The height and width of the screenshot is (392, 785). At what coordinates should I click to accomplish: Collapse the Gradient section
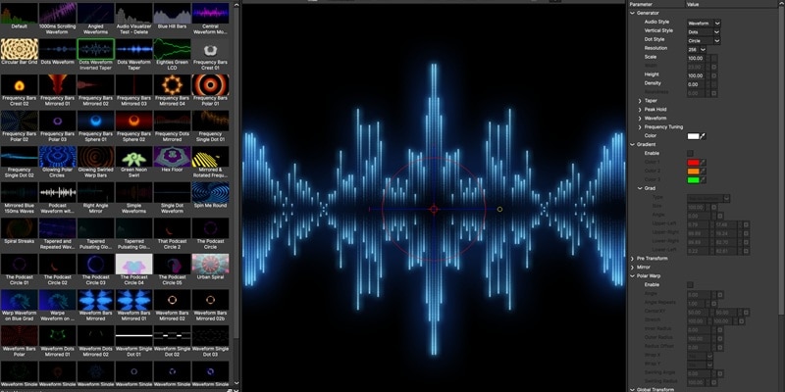(632, 144)
